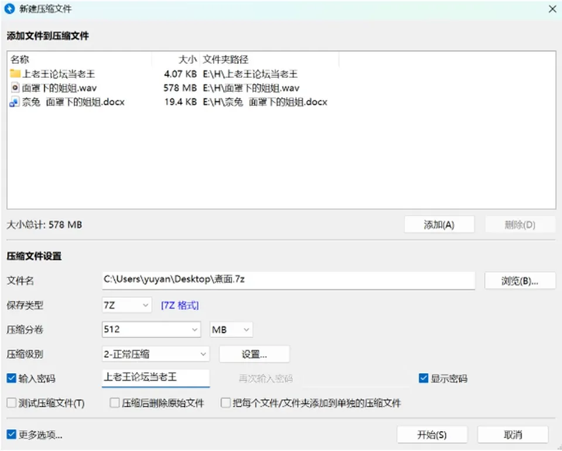This screenshot has width=562, height=451.
Task: Select the 面罩下的姐姐.wav audio file icon
Action: tap(15, 88)
